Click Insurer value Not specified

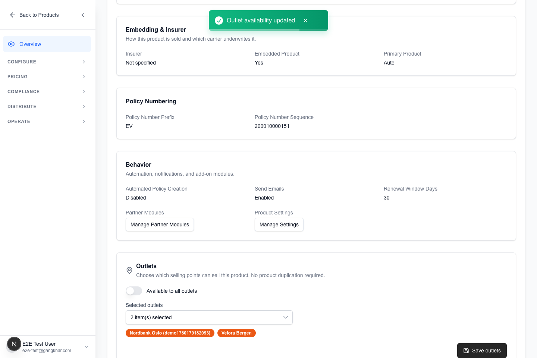(141, 63)
